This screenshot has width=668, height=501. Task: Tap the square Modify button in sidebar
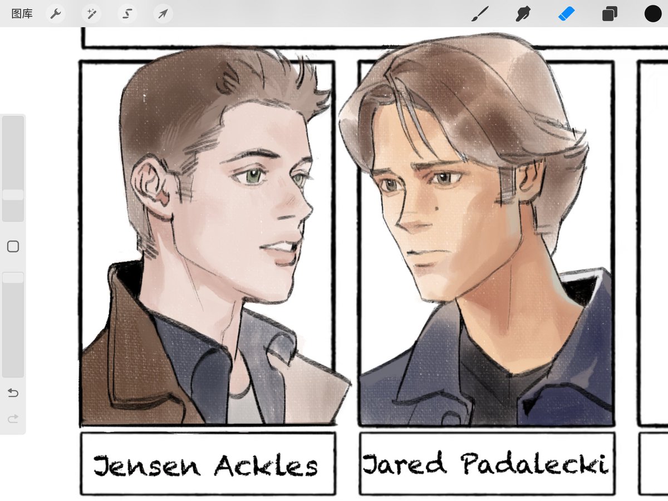(13, 247)
